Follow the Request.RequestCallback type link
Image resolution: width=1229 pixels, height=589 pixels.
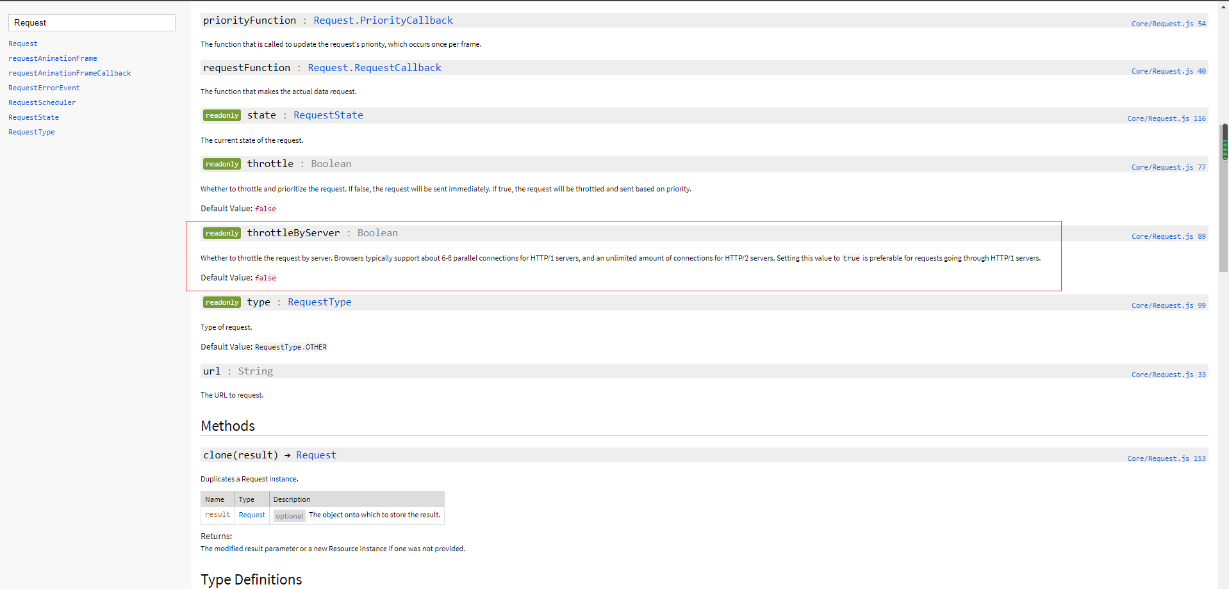click(374, 68)
